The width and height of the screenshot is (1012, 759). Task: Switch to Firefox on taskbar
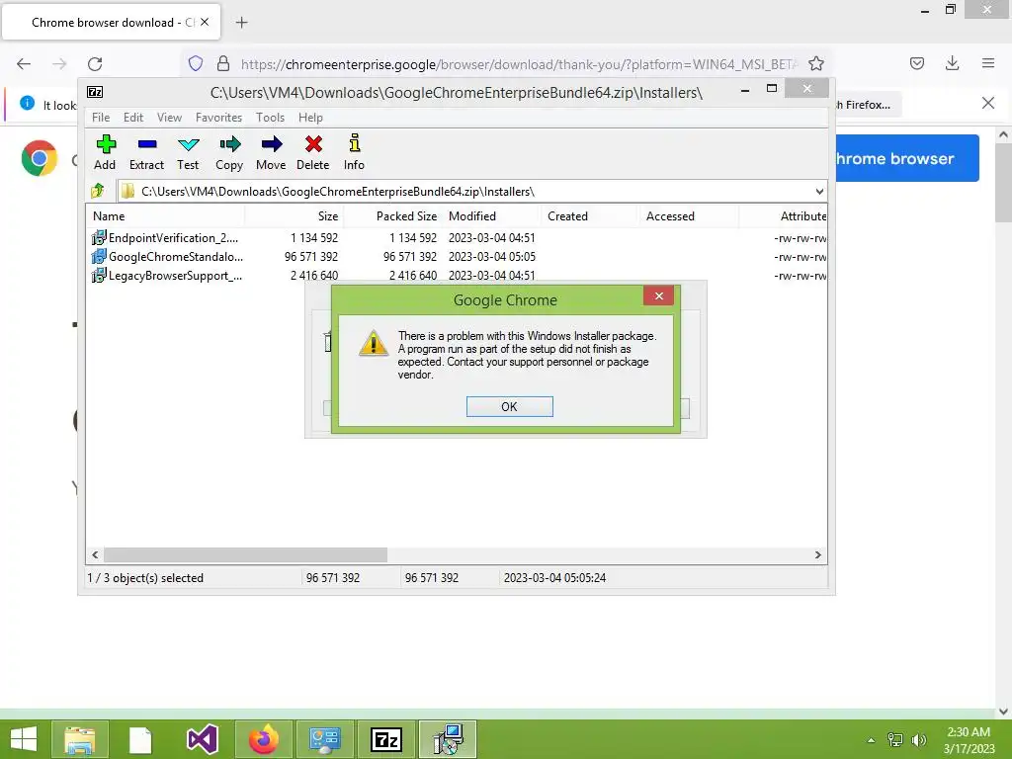pyautogui.click(x=263, y=739)
